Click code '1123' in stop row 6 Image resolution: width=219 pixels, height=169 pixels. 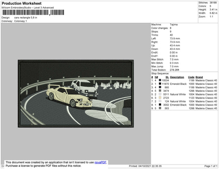192,98
